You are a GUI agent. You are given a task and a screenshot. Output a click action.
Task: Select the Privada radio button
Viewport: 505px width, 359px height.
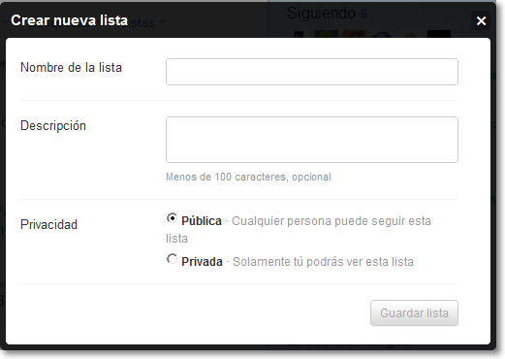pos(172,259)
